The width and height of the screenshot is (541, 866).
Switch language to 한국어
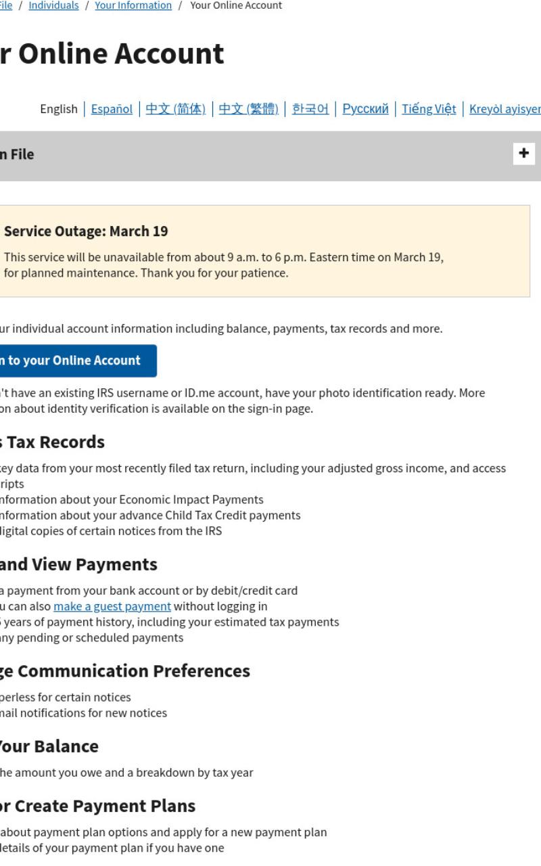pyautogui.click(x=310, y=109)
